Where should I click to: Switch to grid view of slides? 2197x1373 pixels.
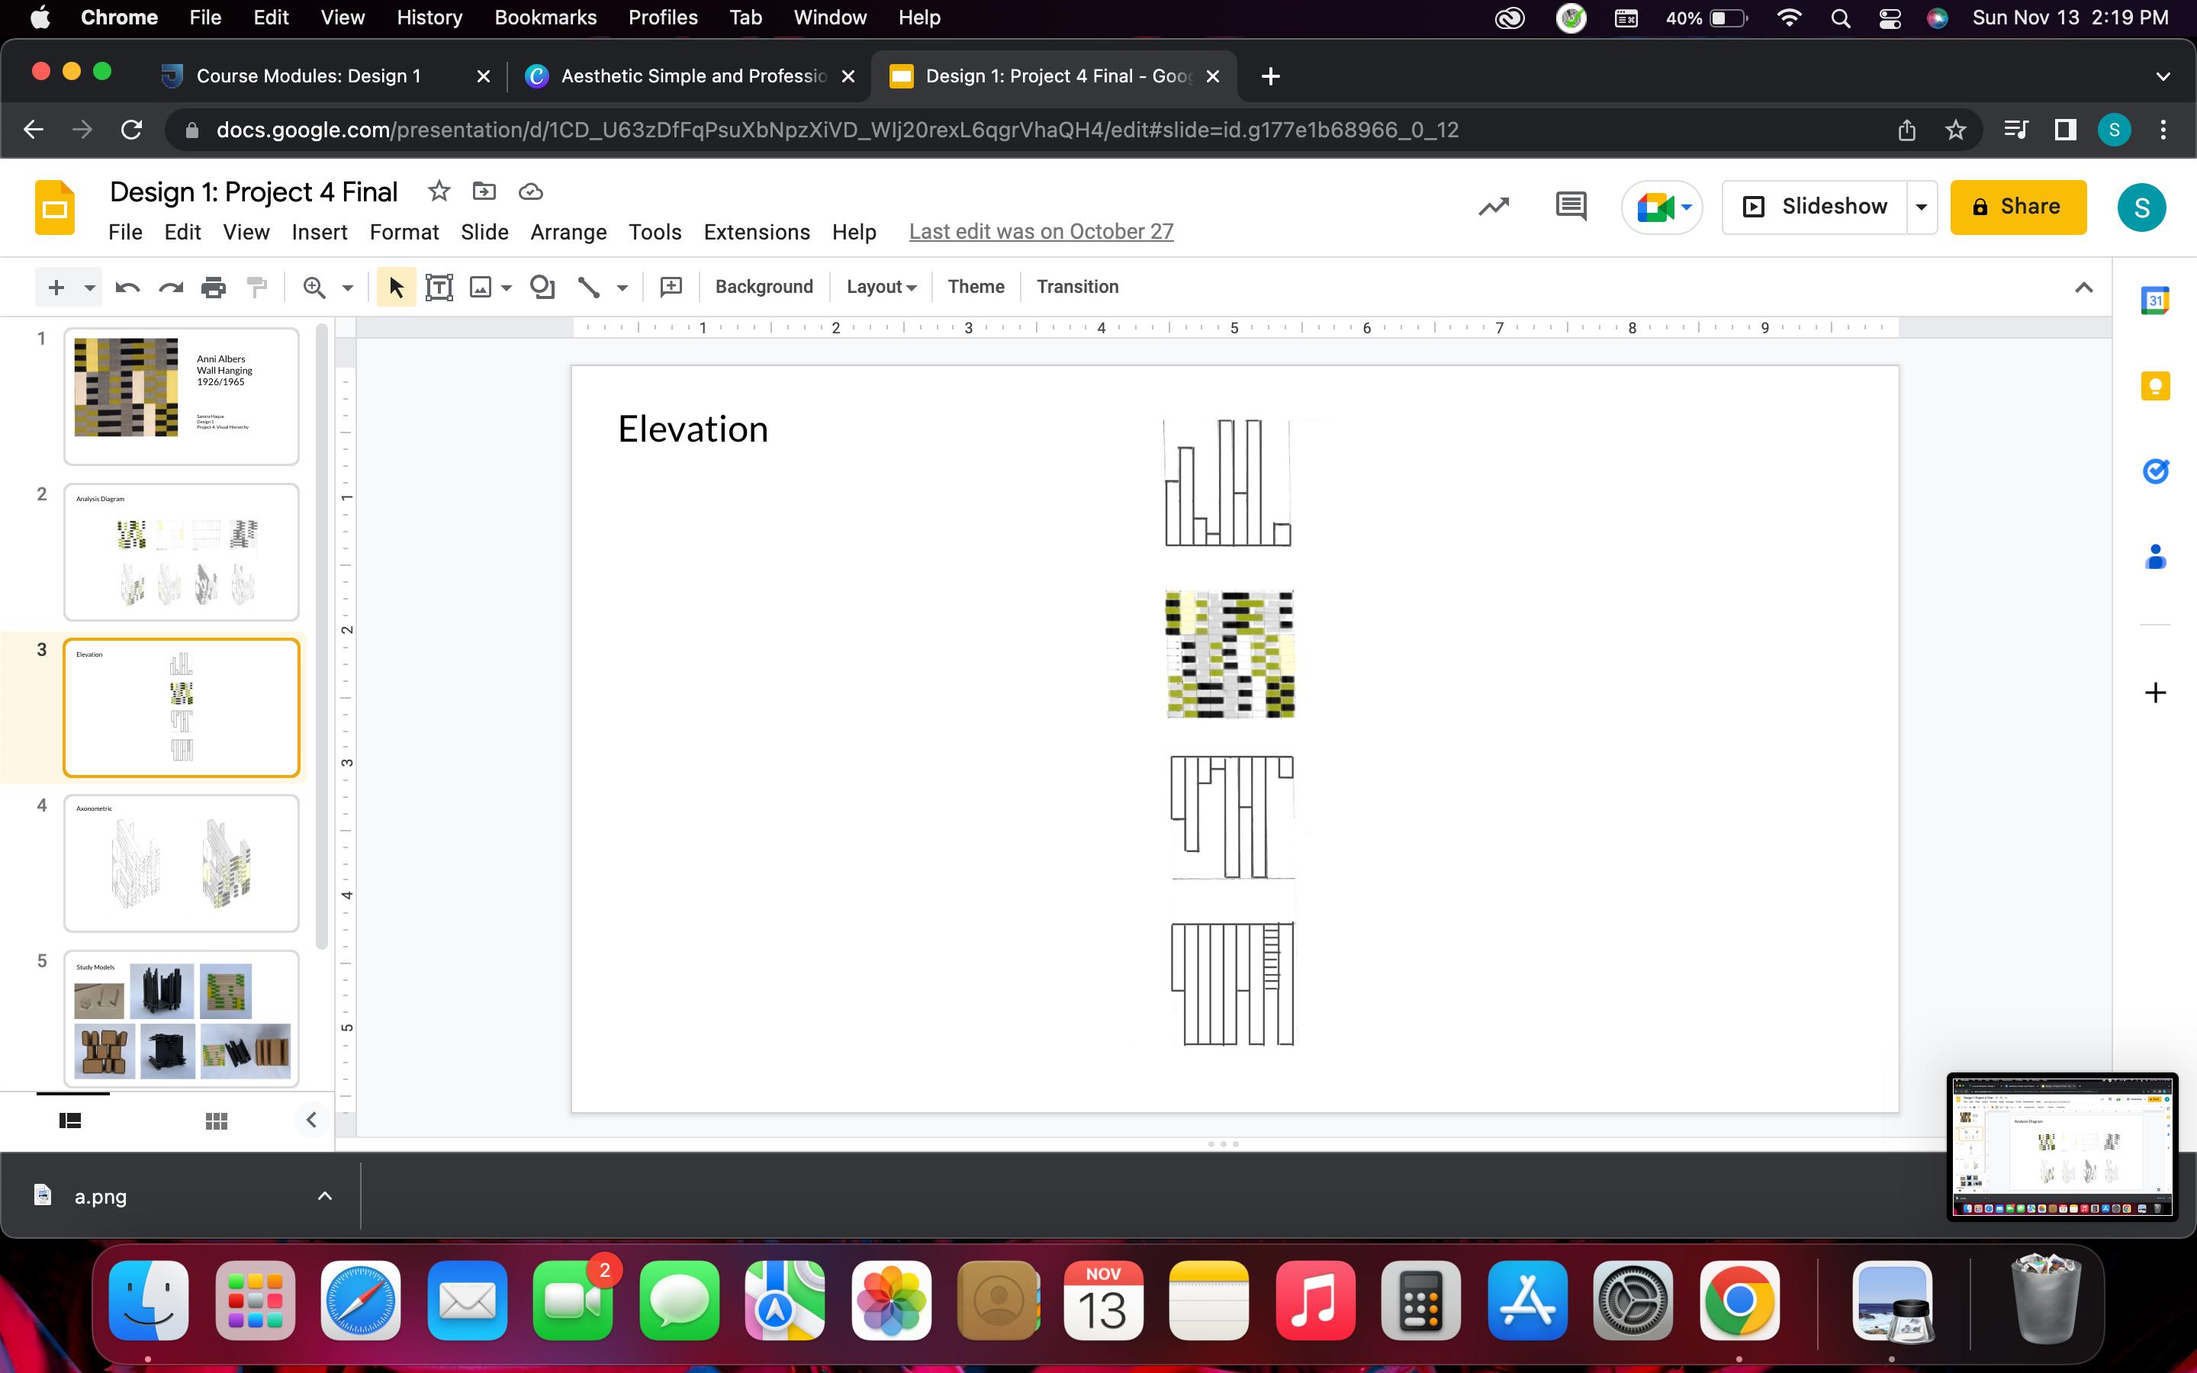216,1121
